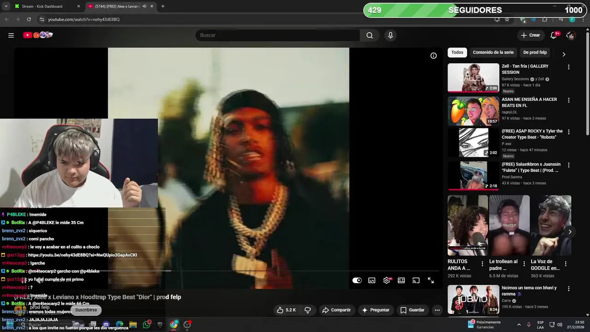590x332 pixels.
Task: Dislike the video
Action: coord(308,310)
